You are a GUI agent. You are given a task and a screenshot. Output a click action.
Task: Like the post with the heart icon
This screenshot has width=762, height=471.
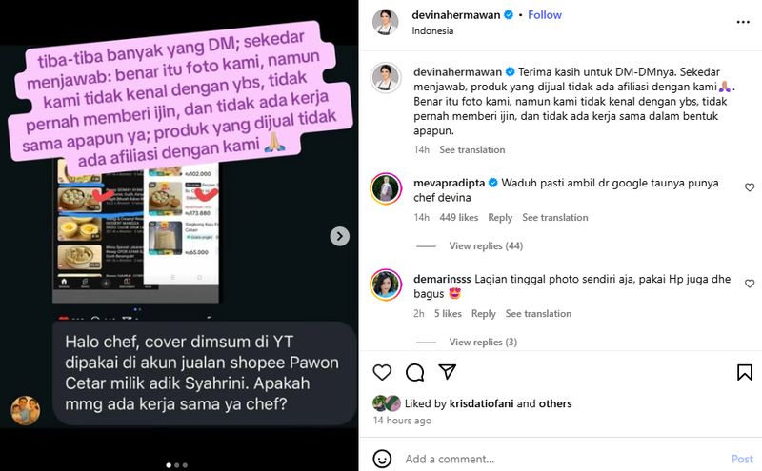(382, 372)
